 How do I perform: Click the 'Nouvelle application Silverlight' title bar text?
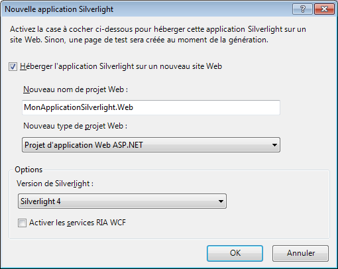[59, 9]
